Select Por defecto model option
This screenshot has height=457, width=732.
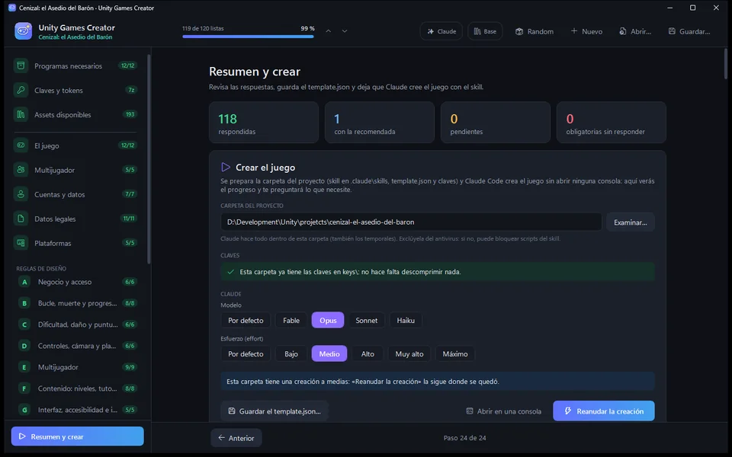(x=246, y=321)
